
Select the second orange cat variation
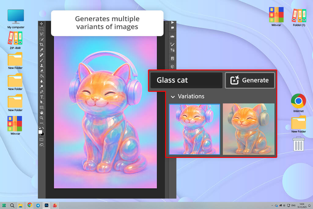tap(249, 129)
